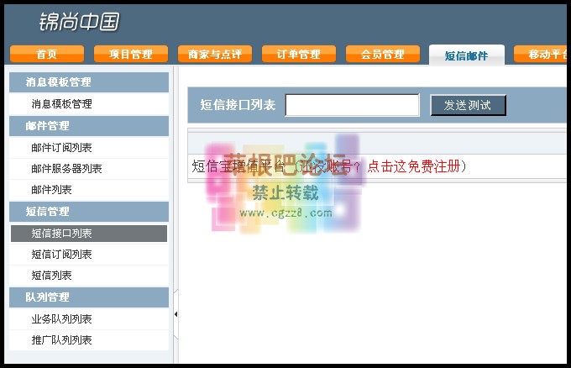The height and width of the screenshot is (368, 571).
Task: Open 推广队列列表 in the sidebar
Action: [x=89, y=340]
